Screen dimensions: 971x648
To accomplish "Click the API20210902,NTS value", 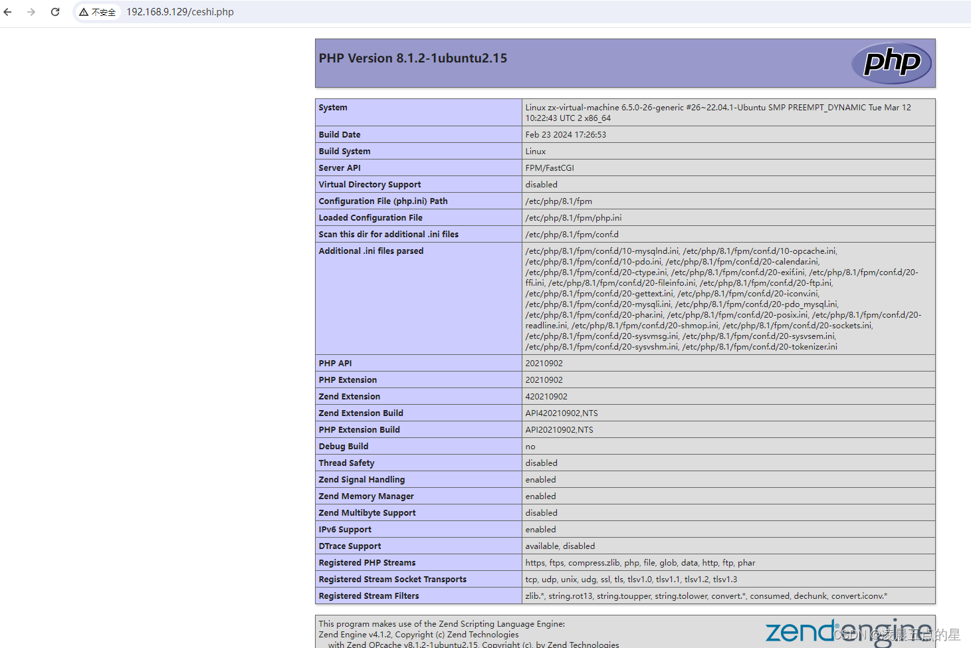I will tap(559, 430).
